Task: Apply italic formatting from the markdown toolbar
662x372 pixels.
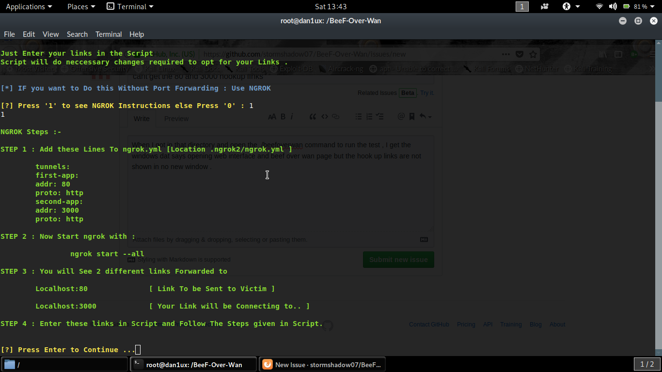Action: point(292,116)
